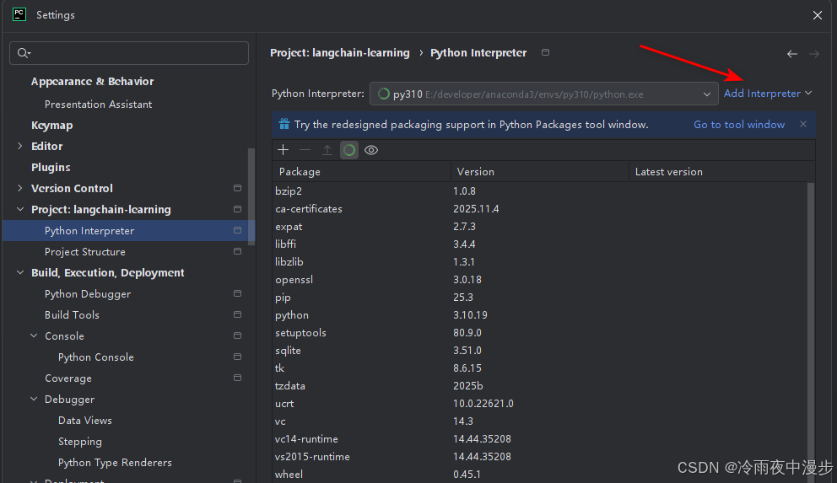Click the PyCharm logo icon in title bar
The image size is (837, 483).
click(x=19, y=14)
